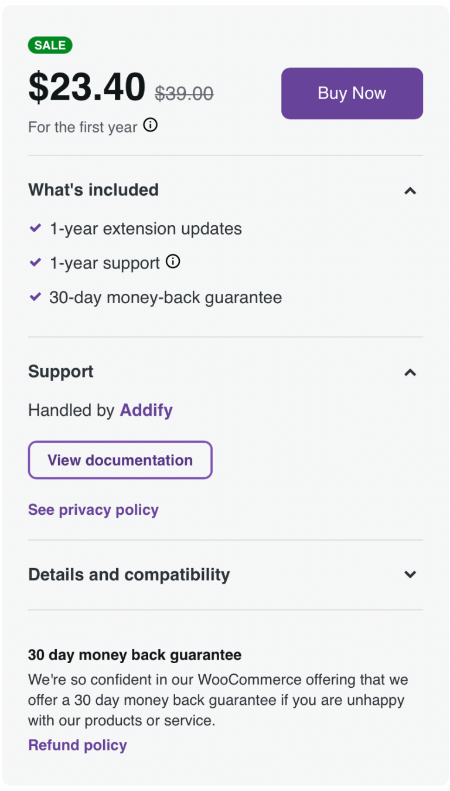Click the "What's included" section heading
The image size is (450, 791).
coord(93,190)
